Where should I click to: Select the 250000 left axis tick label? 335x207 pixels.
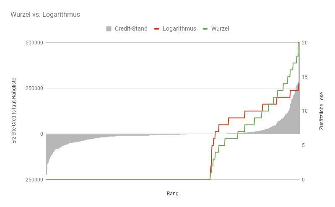point(34,88)
